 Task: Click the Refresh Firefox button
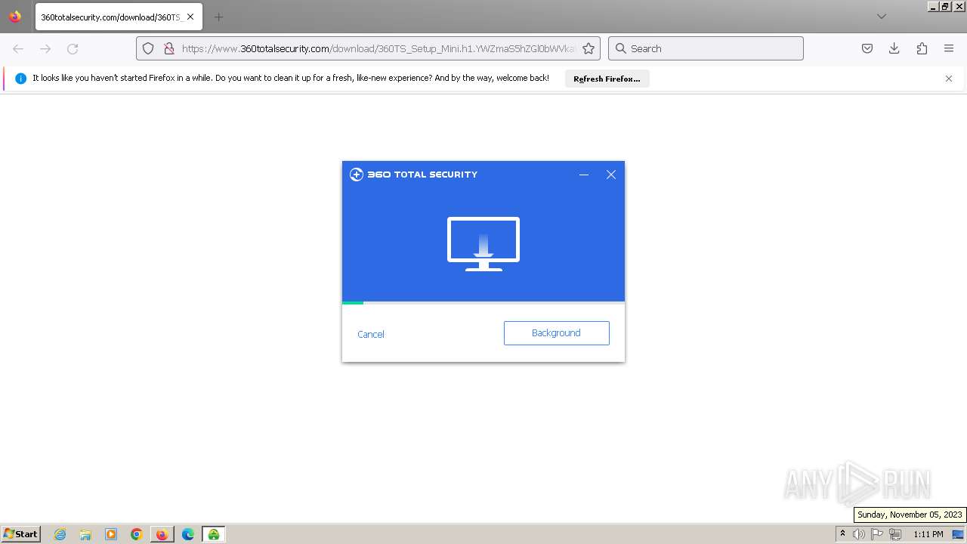point(607,79)
